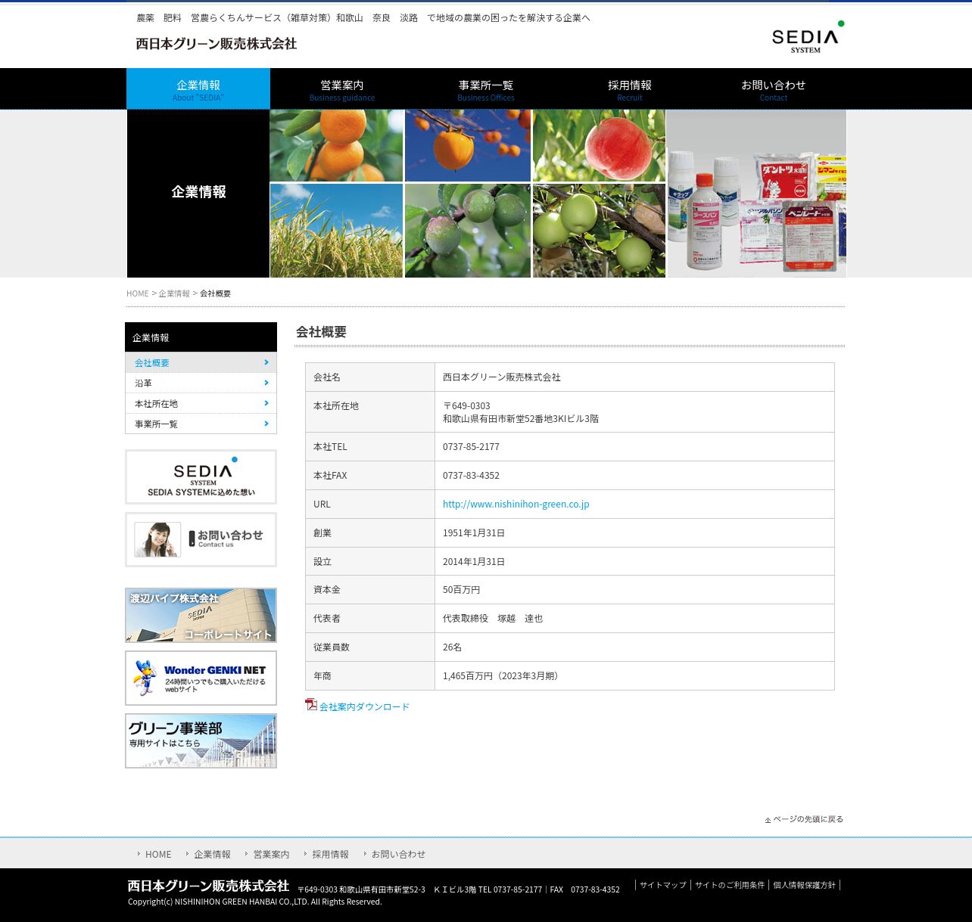The image size is (972, 922).
Task: Open the 事業所一覧 Business Offices tab
Action: [x=486, y=88]
